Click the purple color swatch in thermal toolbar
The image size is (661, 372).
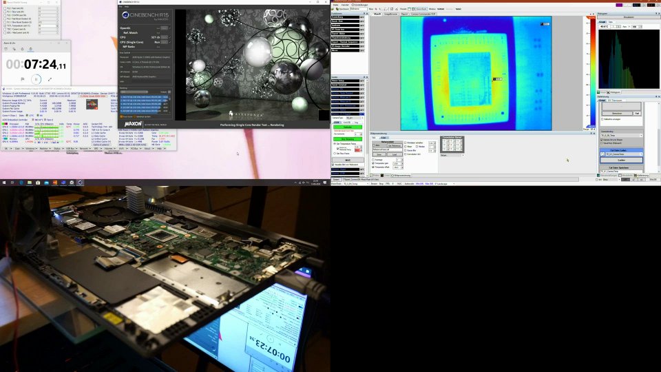tap(619, 5)
